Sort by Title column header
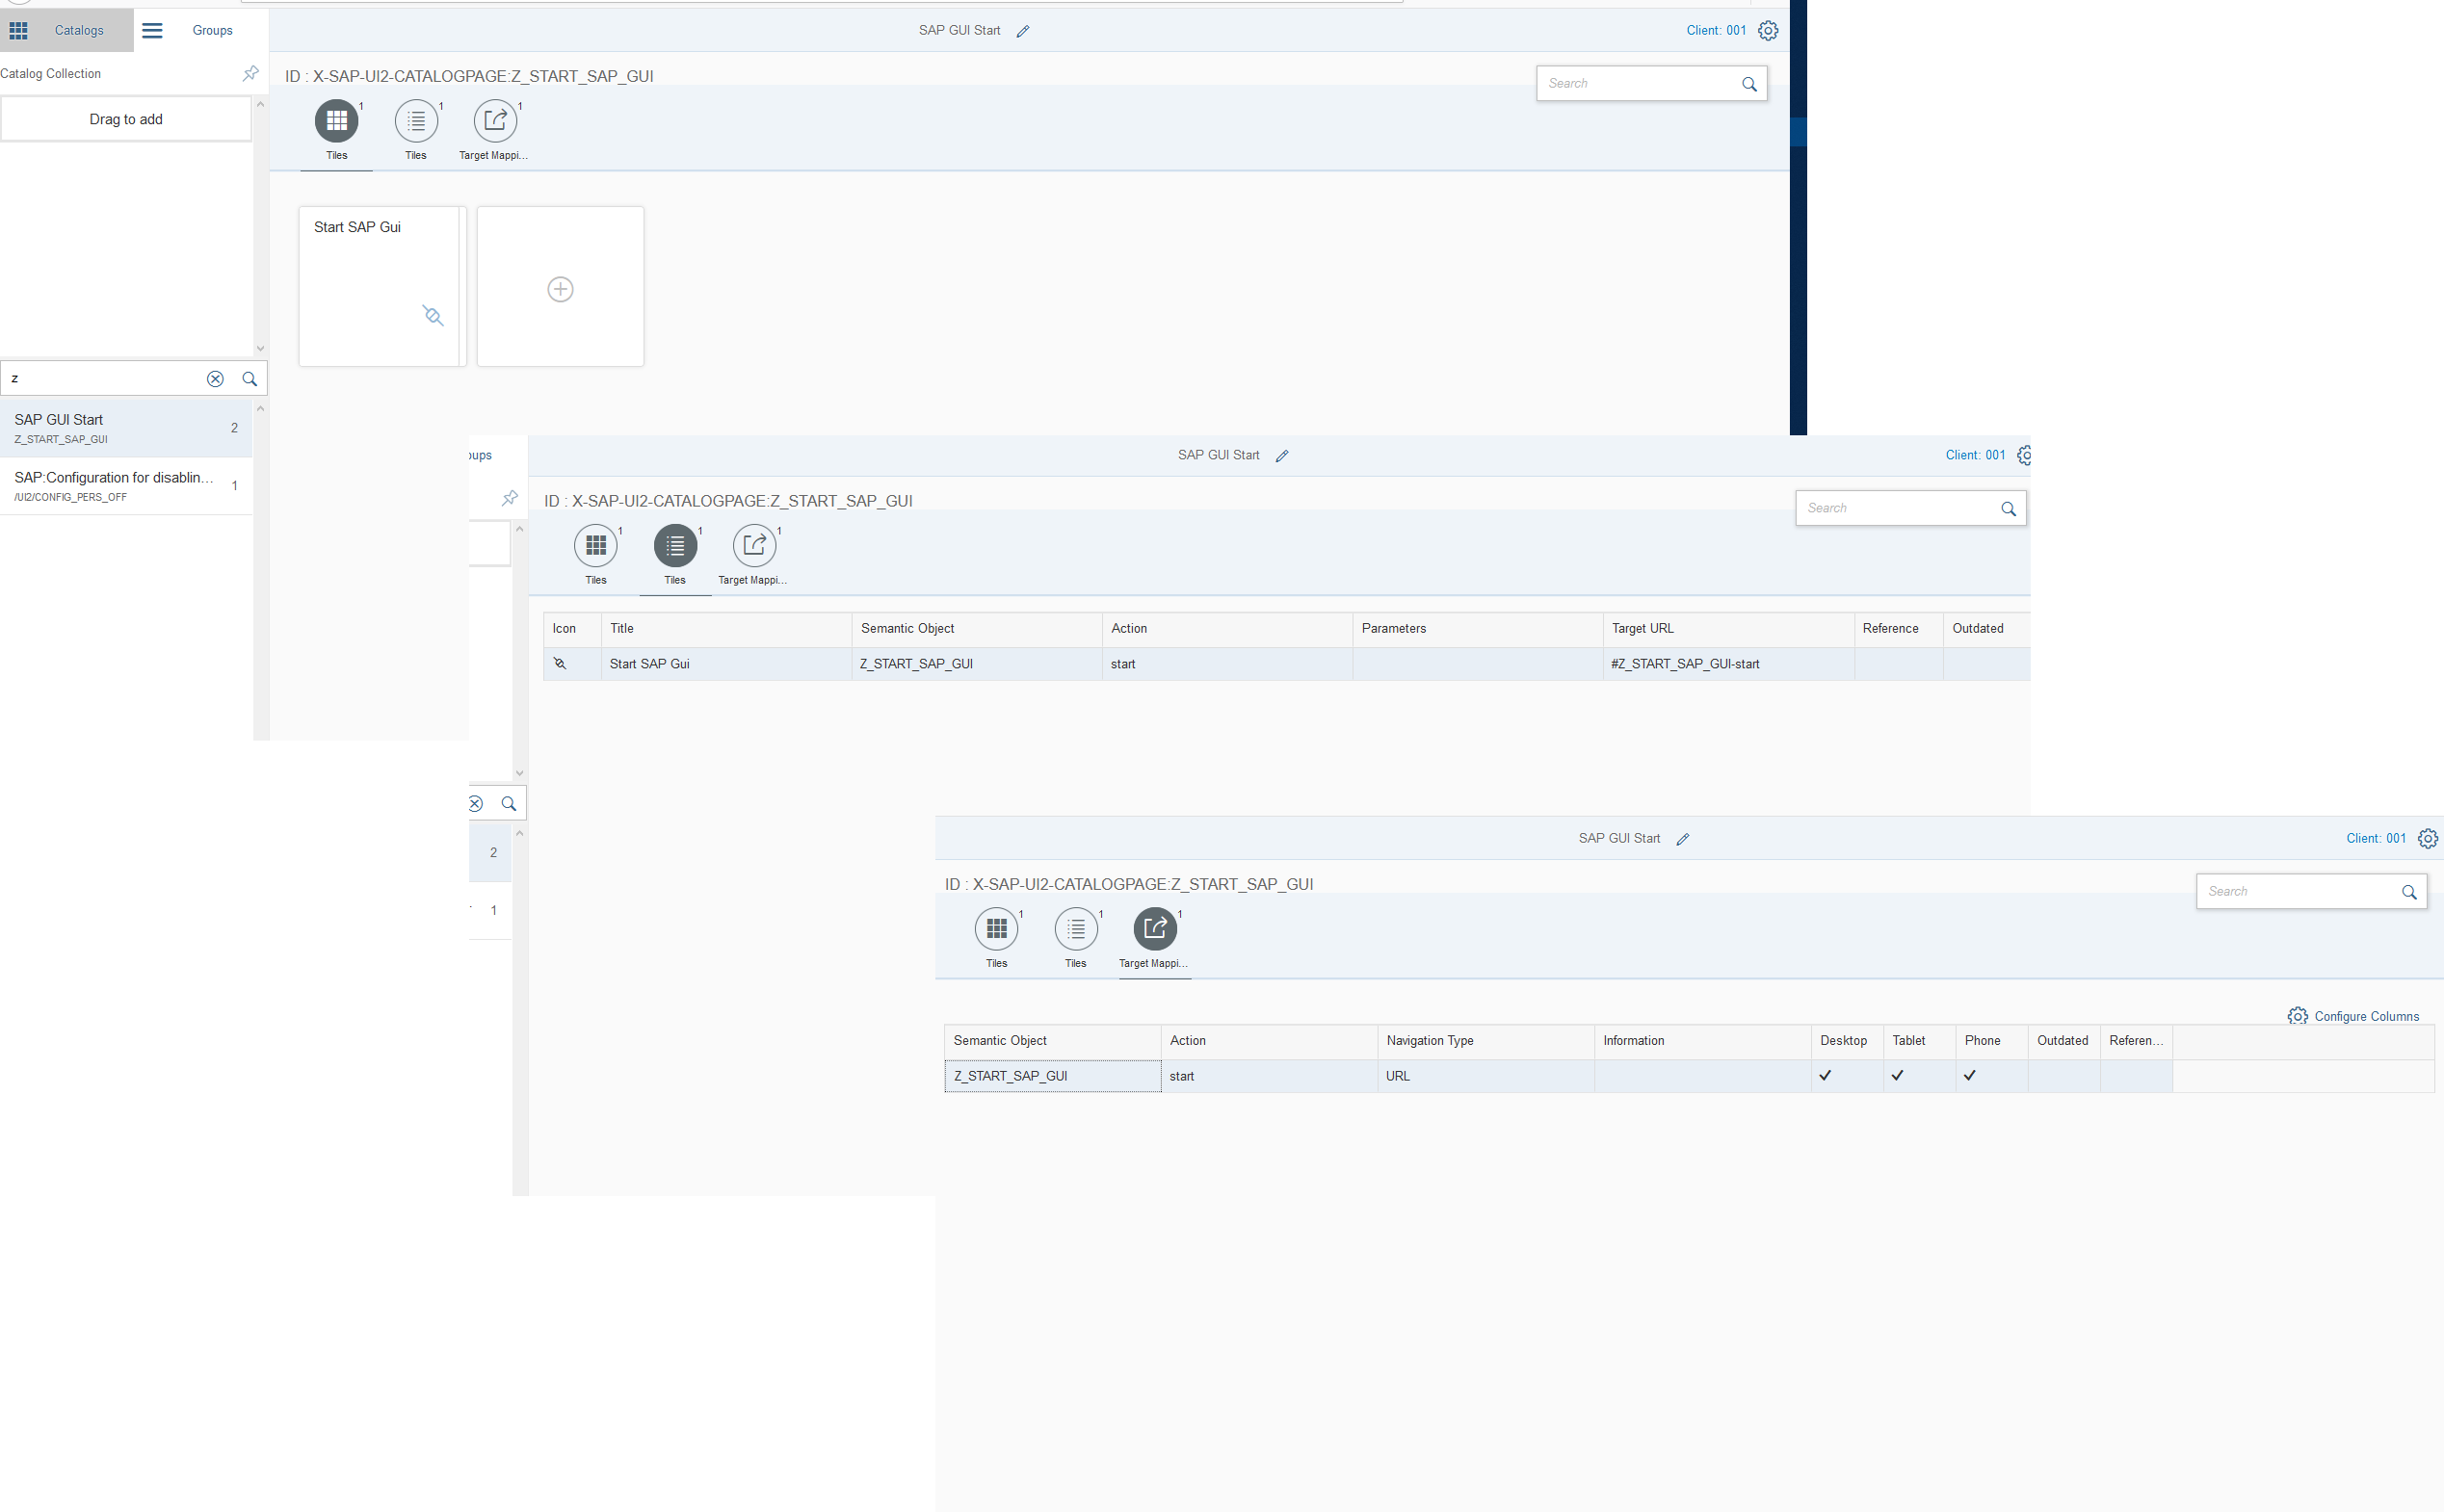Screen dimensions: 2444x1512 (726, 629)
